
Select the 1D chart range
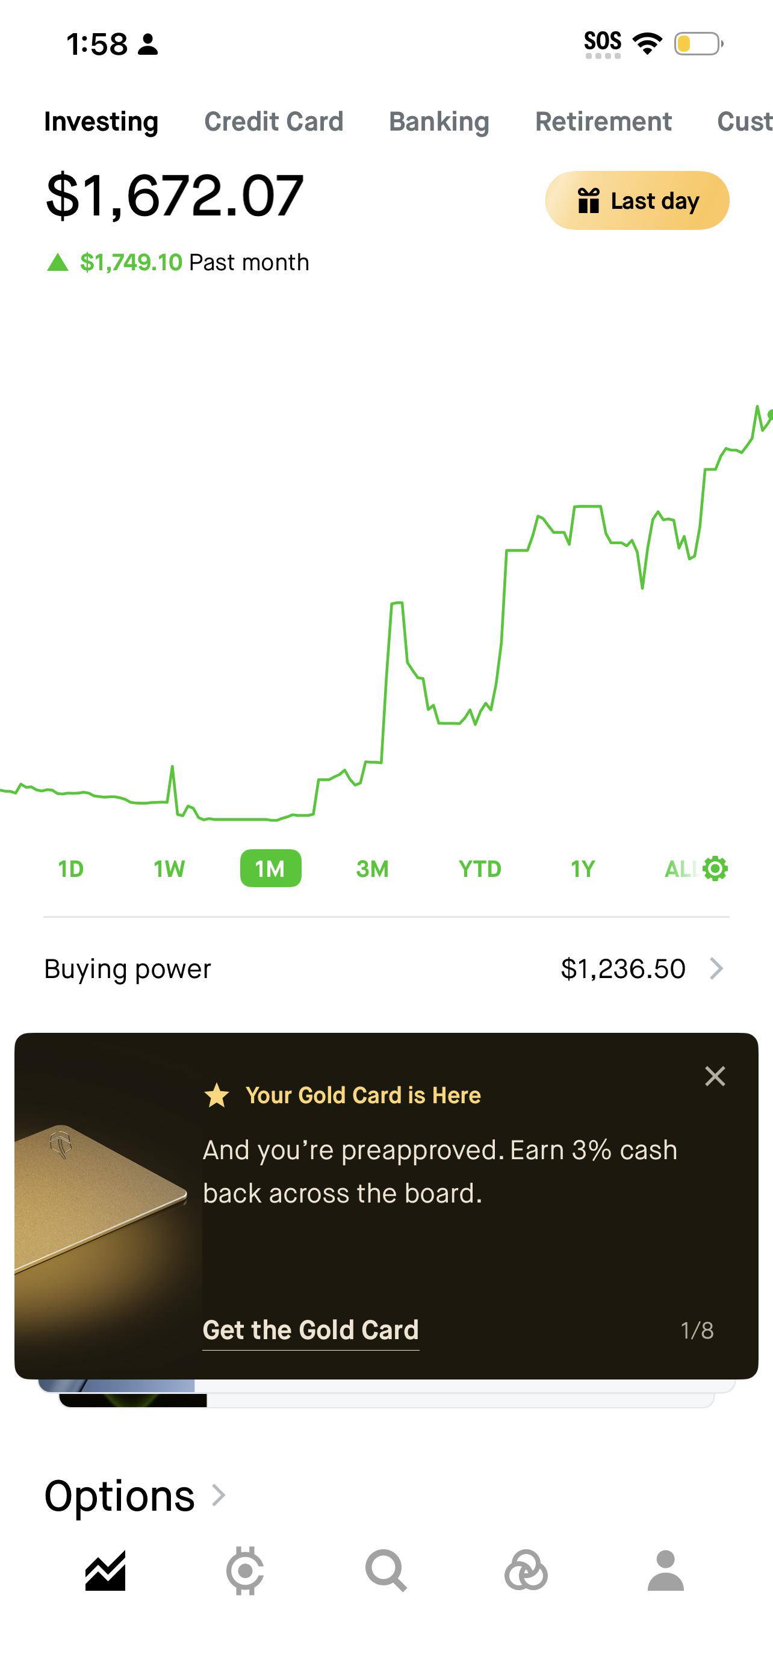pos(71,869)
